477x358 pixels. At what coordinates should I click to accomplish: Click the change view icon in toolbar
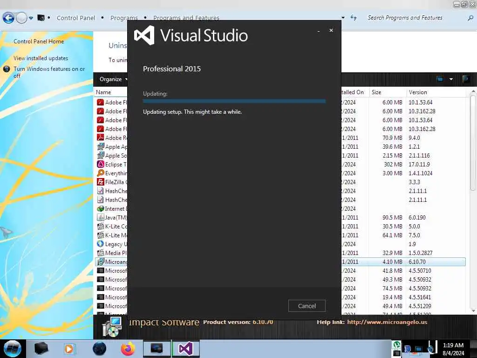tap(440, 79)
